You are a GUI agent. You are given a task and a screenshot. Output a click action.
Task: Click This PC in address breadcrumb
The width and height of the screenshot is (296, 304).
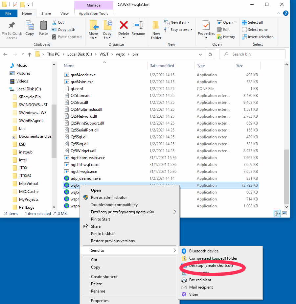(x=53, y=54)
